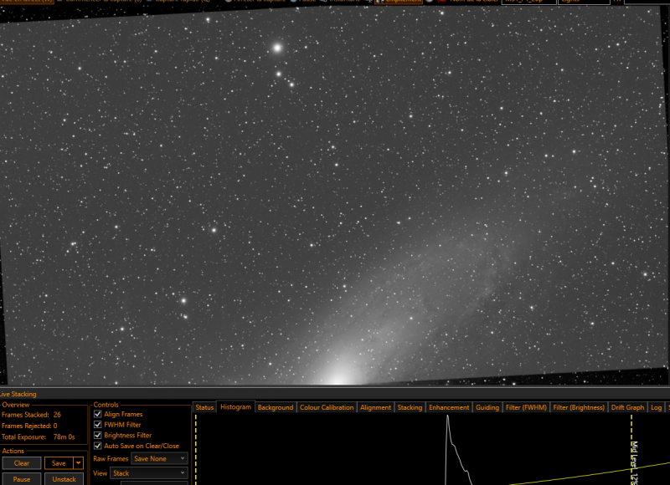Open the Background tab

click(276, 407)
